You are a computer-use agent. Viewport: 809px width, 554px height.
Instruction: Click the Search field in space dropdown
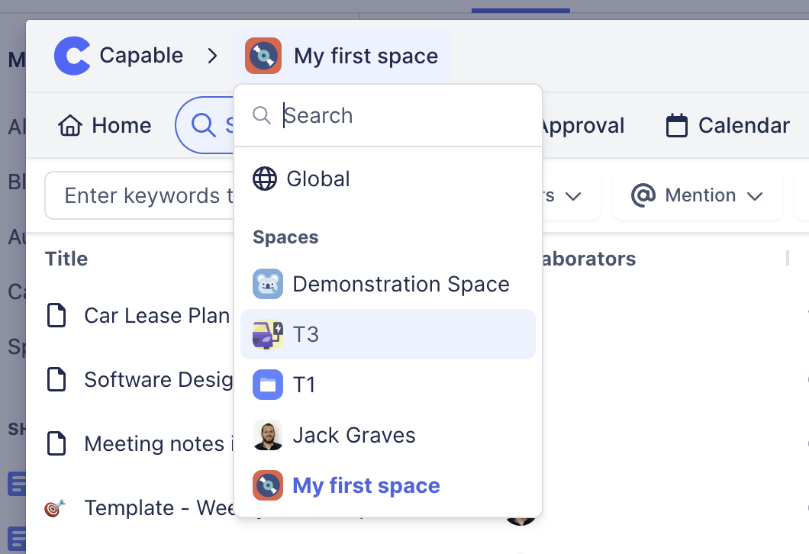click(x=404, y=116)
